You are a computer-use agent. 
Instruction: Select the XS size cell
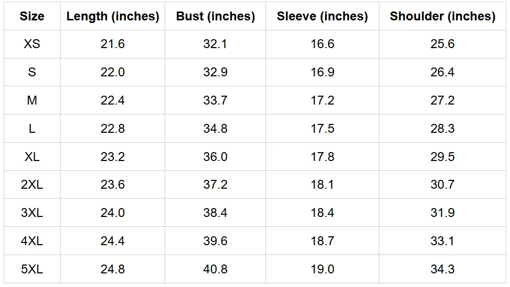(32, 44)
